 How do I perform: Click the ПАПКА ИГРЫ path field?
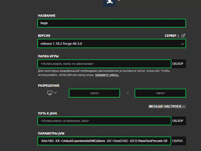click(104, 64)
